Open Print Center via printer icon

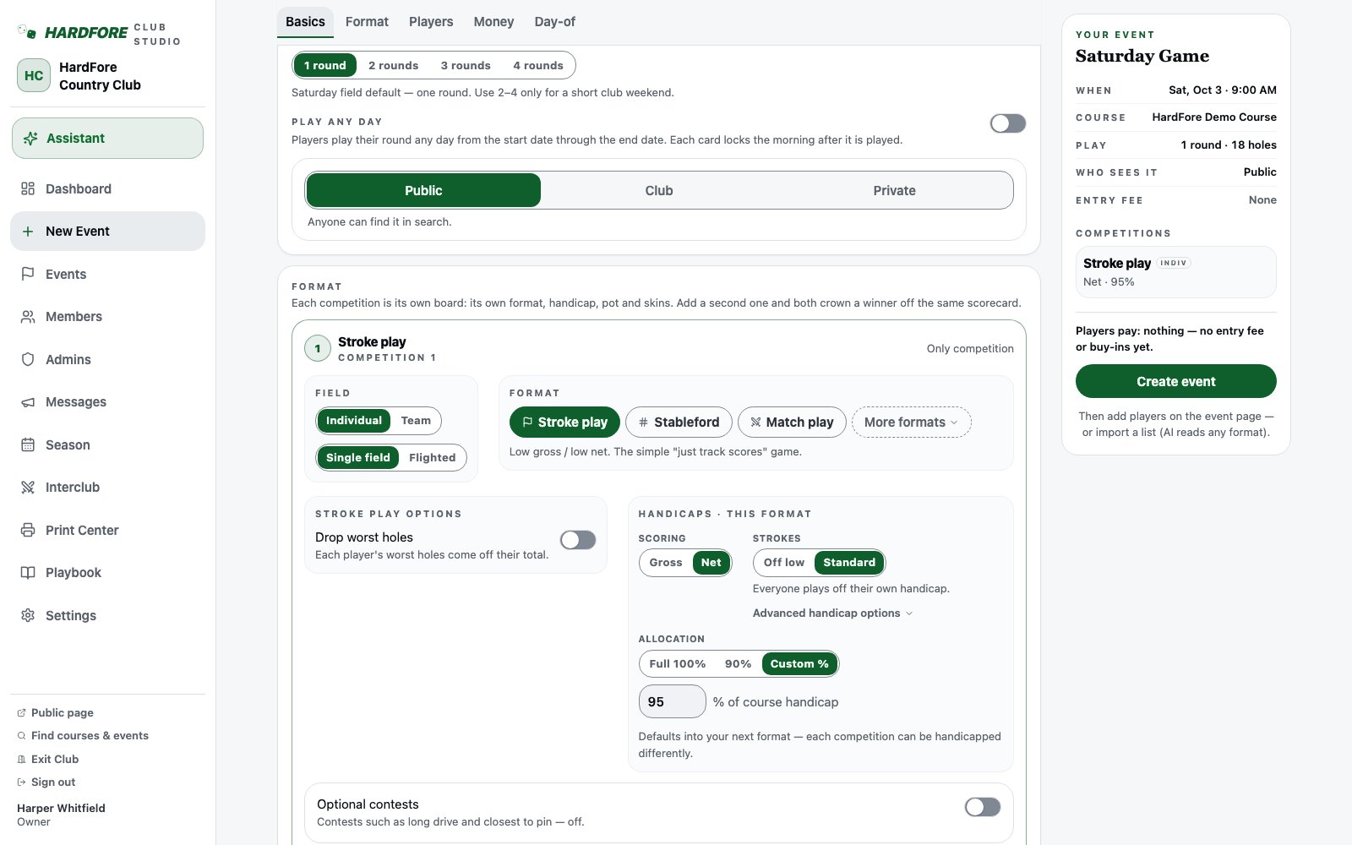click(28, 530)
